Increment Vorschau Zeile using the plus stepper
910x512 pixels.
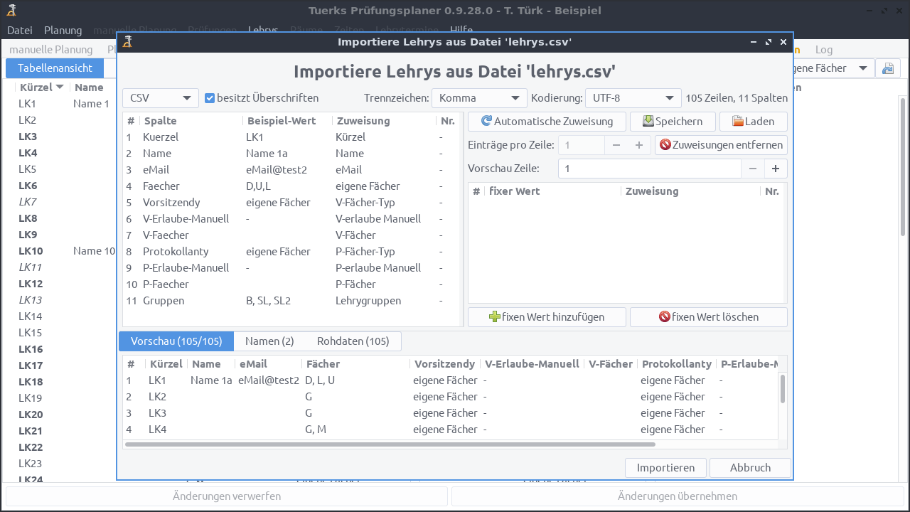click(776, 169)
